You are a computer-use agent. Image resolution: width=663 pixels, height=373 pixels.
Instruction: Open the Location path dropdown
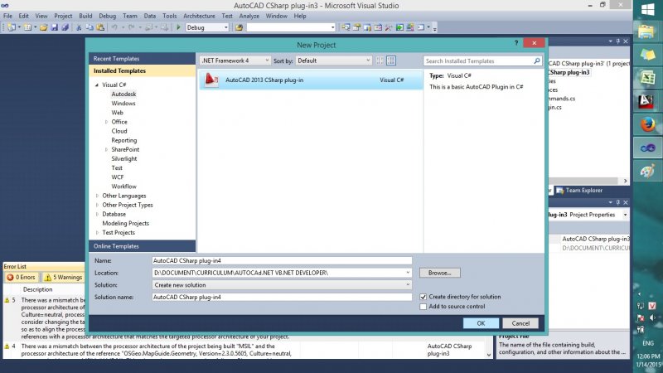408,273
